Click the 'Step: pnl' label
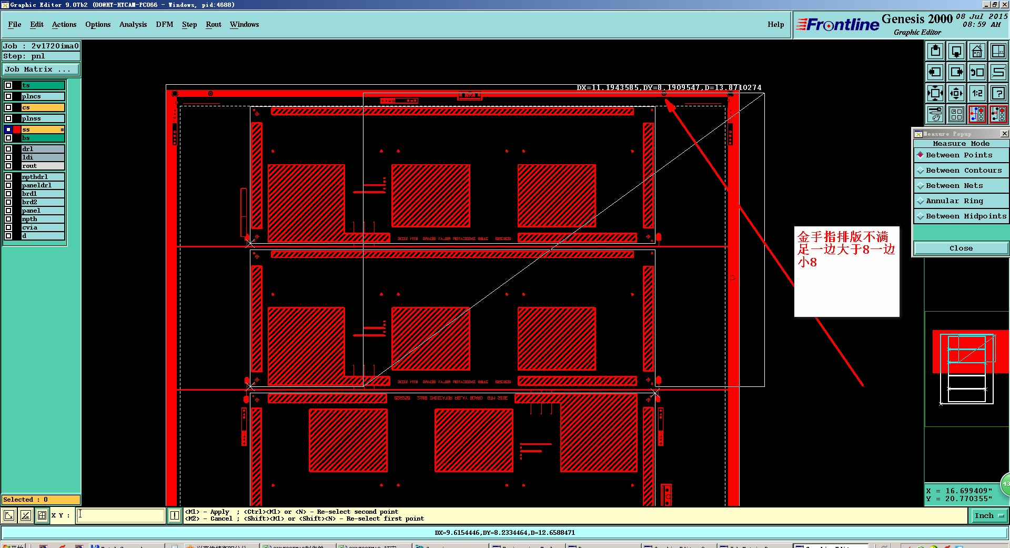This screenshot has height=548, width=1010. [41, 56]
